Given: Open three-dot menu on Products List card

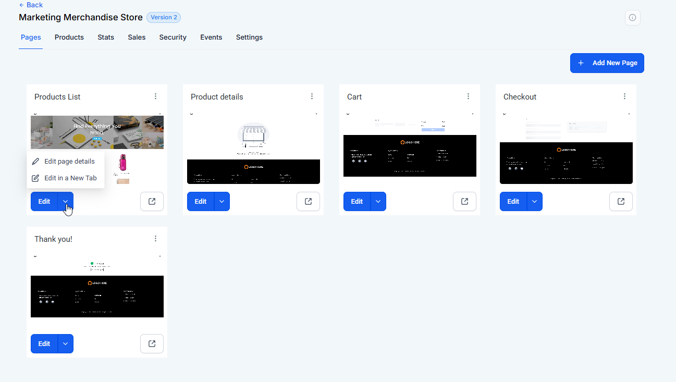Looking at the screenshot, I should pos(155,96).
